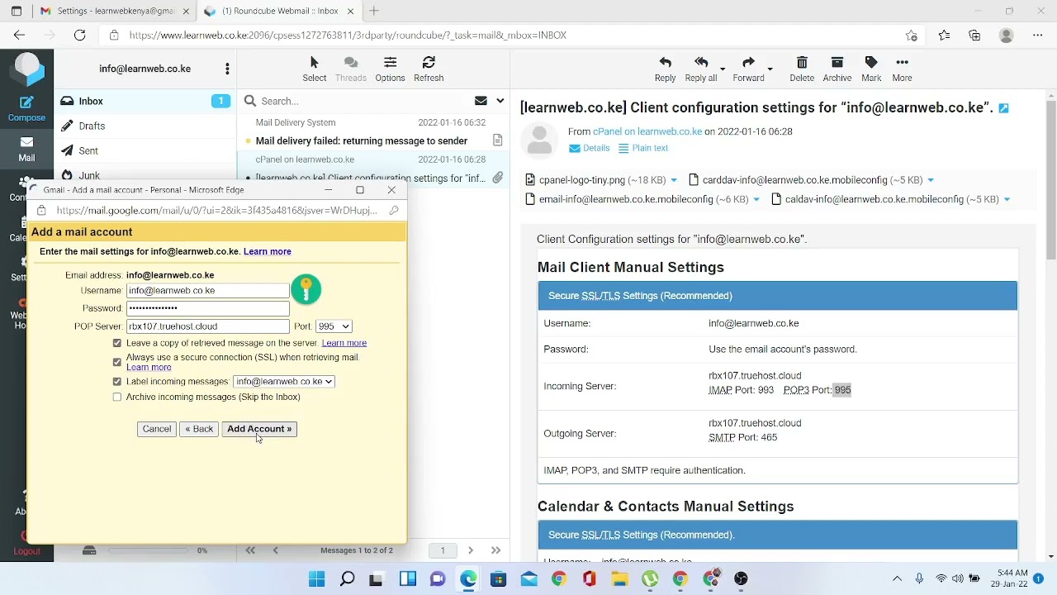1057x595 pixels.
Task: Click the envelope filter icon in search bar
Action: [481, 101]
